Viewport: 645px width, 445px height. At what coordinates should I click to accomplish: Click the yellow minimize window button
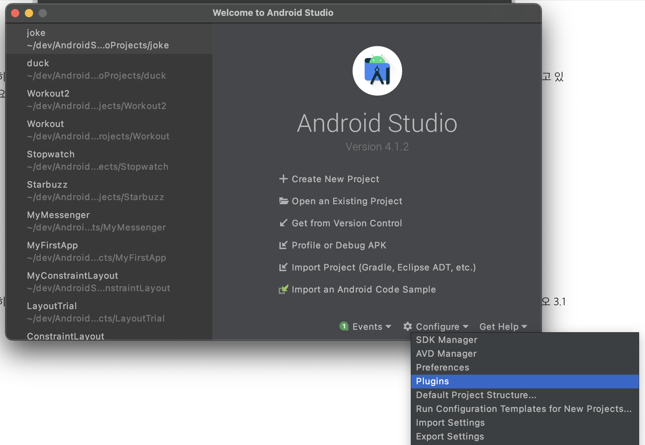tap(29, 13)
